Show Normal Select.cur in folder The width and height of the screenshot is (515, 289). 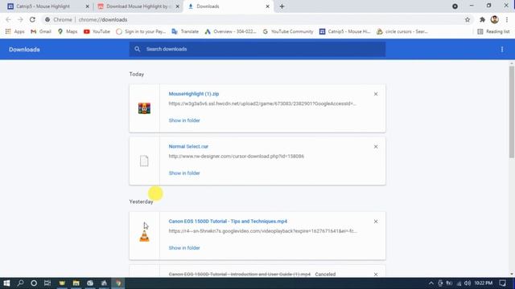184,173
